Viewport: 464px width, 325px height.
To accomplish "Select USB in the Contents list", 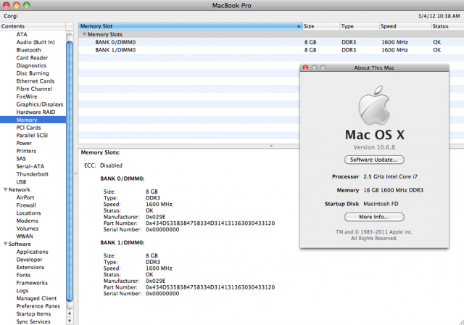I will [21, 182].
